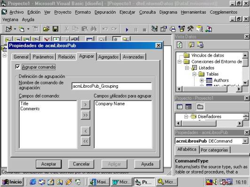This screenshot has width=250, height=187.
Task: Click the Add Data Link icon in Vista Datos
Action: [191, 45]
